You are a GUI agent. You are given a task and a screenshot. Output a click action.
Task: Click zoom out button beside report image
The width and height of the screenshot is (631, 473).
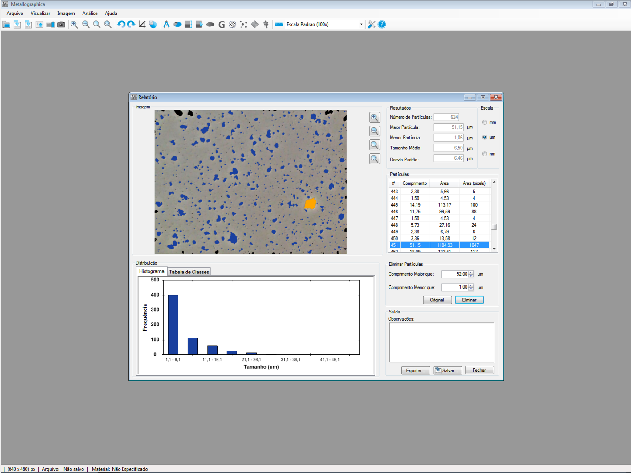pos(375,131)
